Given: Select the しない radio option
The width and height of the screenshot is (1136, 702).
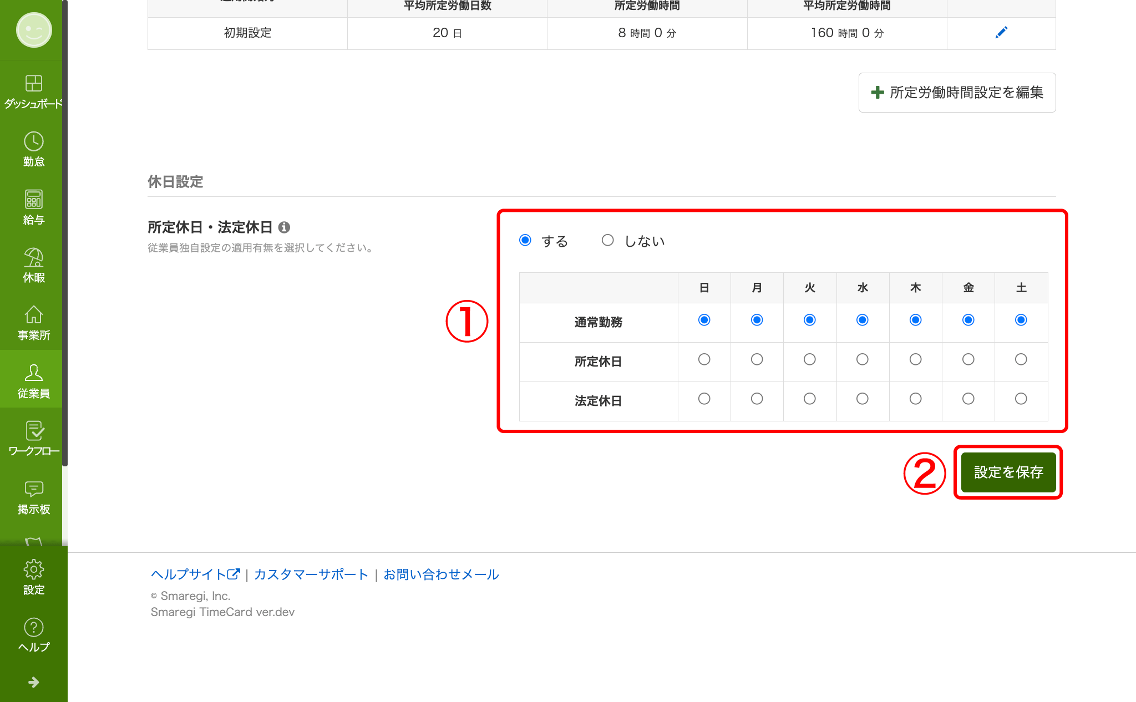Looking at the screenshot, I should tap(608, 240).
